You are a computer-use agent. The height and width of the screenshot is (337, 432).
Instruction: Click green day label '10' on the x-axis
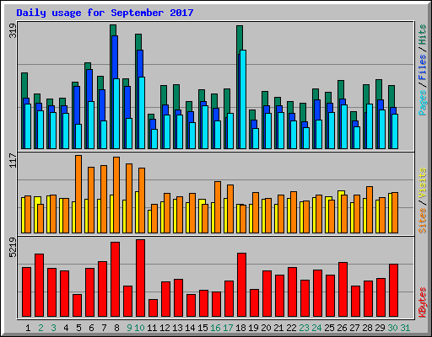(139, 328)
